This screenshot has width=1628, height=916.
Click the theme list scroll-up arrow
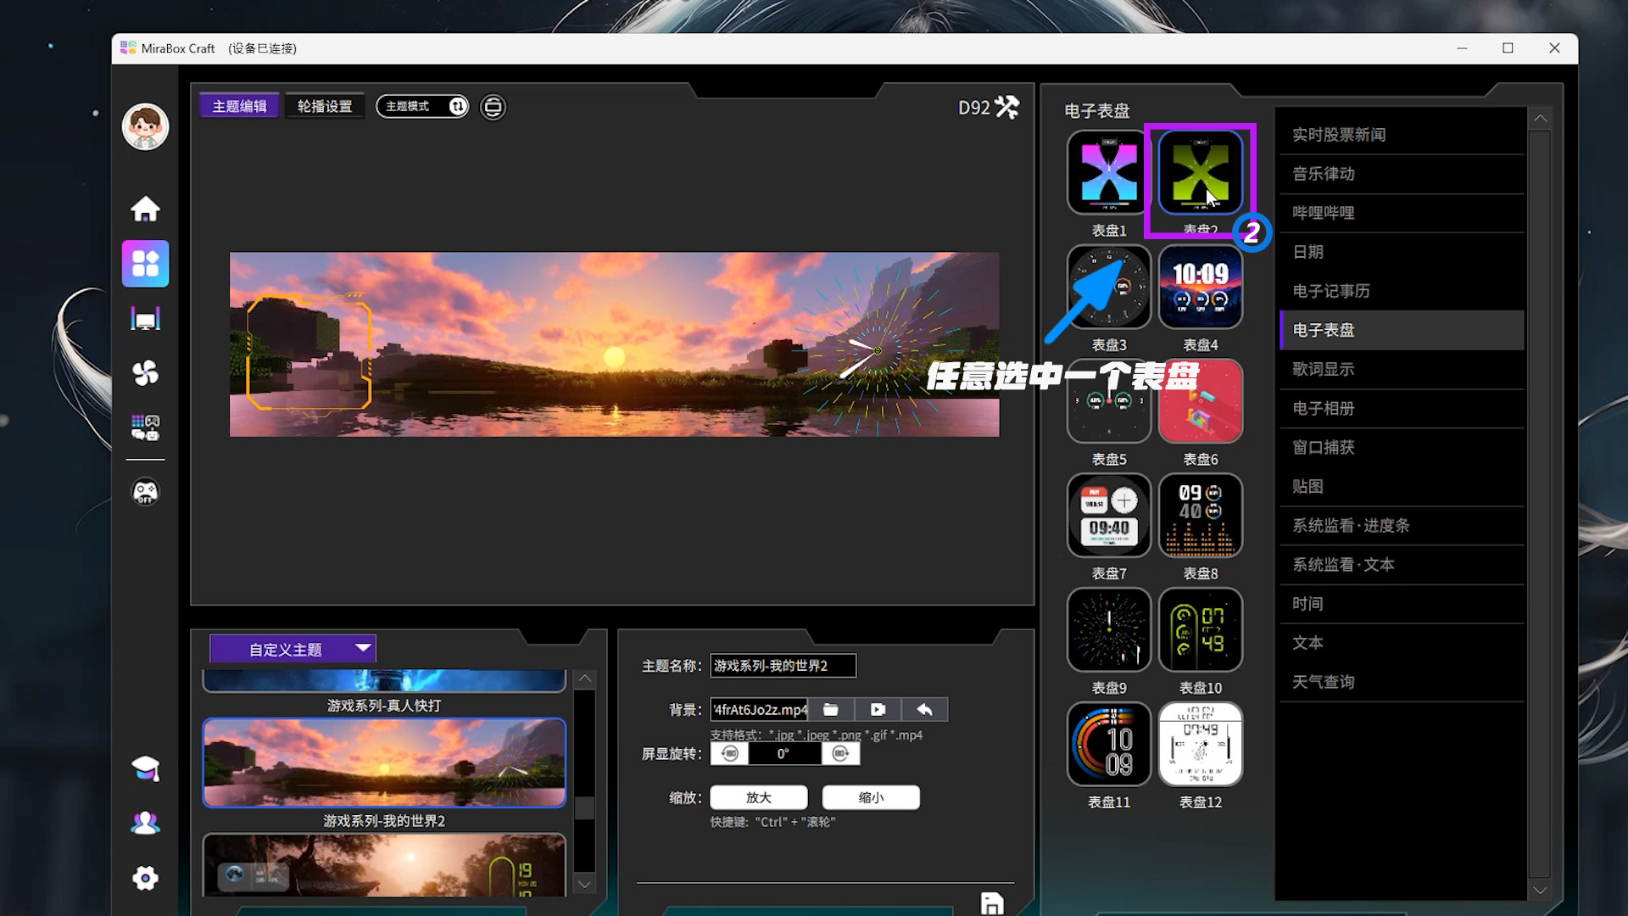coord(584,679)
